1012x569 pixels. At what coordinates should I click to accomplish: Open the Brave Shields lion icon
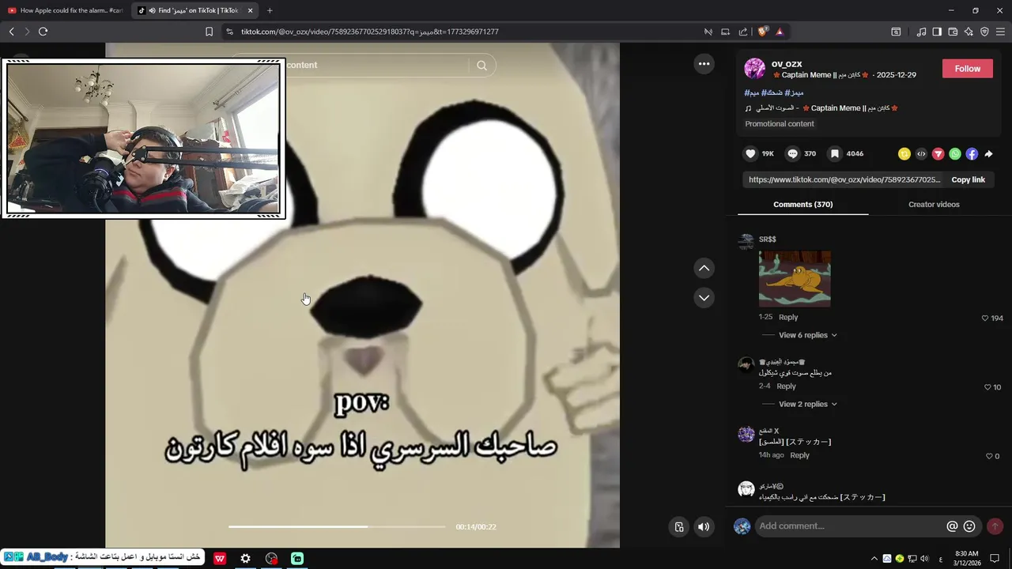pyautogui.click(x=762, y=32)
